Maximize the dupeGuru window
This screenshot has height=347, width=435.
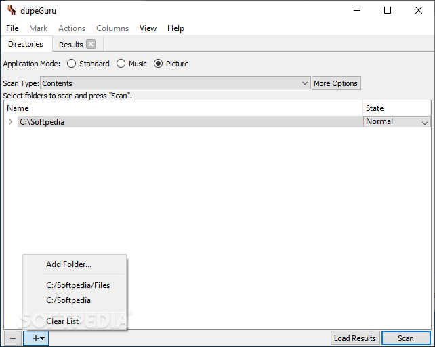click(388, 11)
